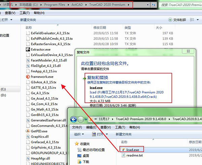Click the GeneratedSaxParser.dll file icon
This screenshot has width=202, height=165.
coord(28,120)
